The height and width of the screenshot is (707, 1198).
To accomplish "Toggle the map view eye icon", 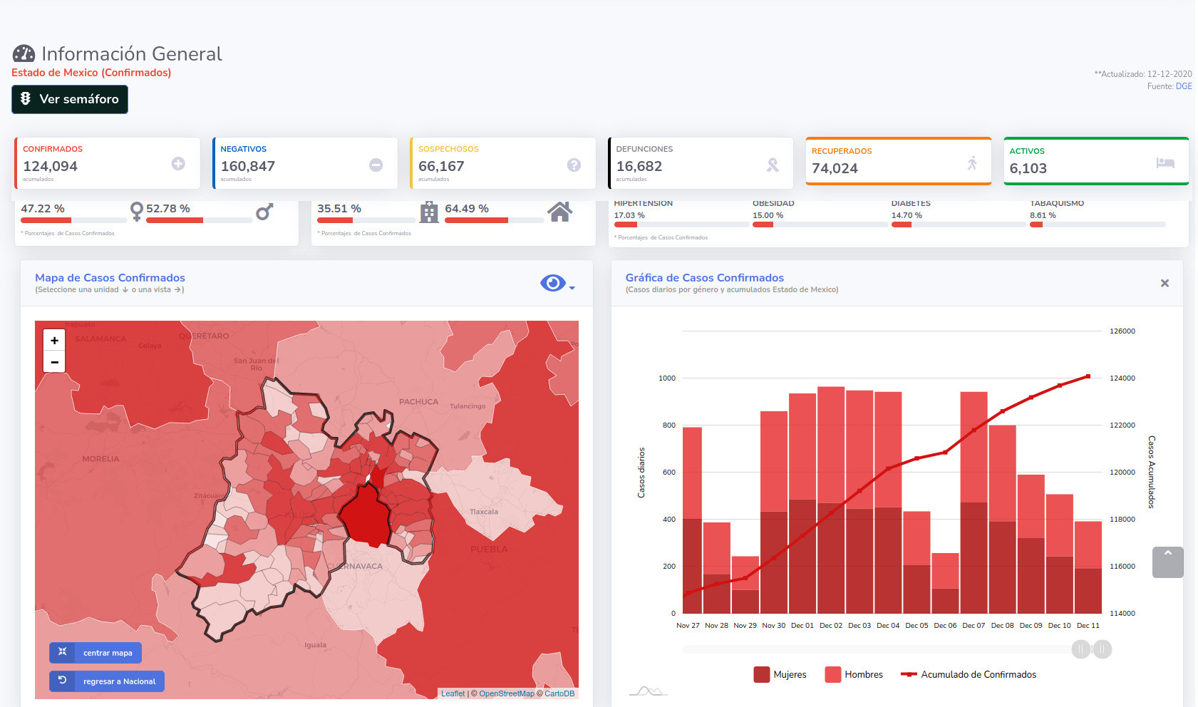I will coord(553,283).
